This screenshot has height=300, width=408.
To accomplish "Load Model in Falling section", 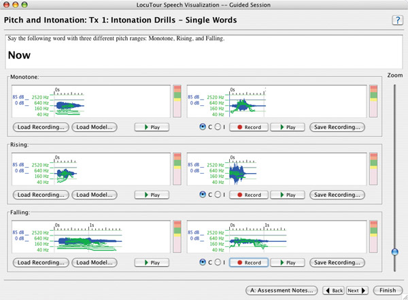I will (95, 263).
